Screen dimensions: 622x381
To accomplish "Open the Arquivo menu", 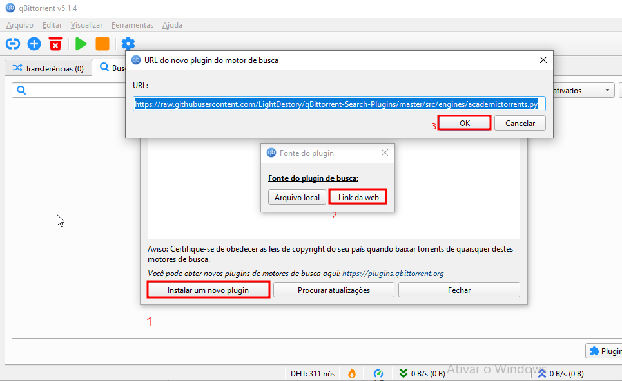I will click(x=19, y=24).
